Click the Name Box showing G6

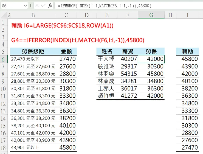tap(14, 6)
